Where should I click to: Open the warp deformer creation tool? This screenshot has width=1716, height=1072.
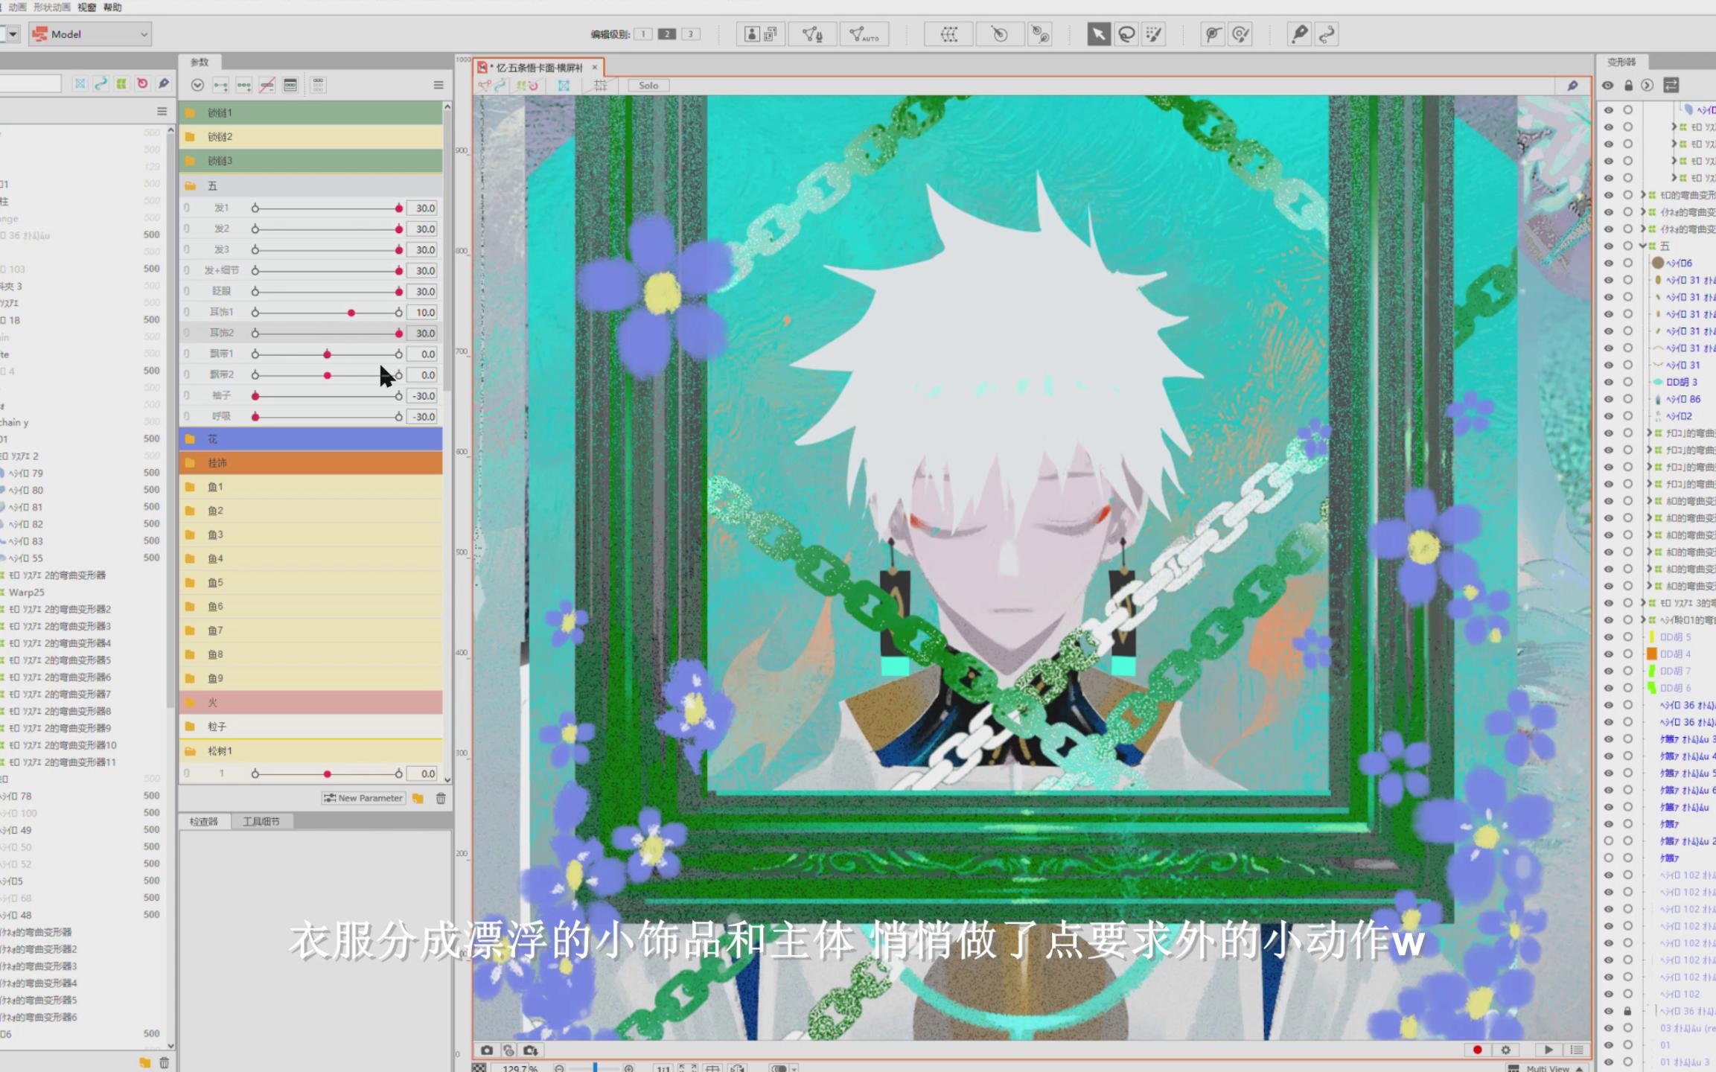click(x=948, y=34)
